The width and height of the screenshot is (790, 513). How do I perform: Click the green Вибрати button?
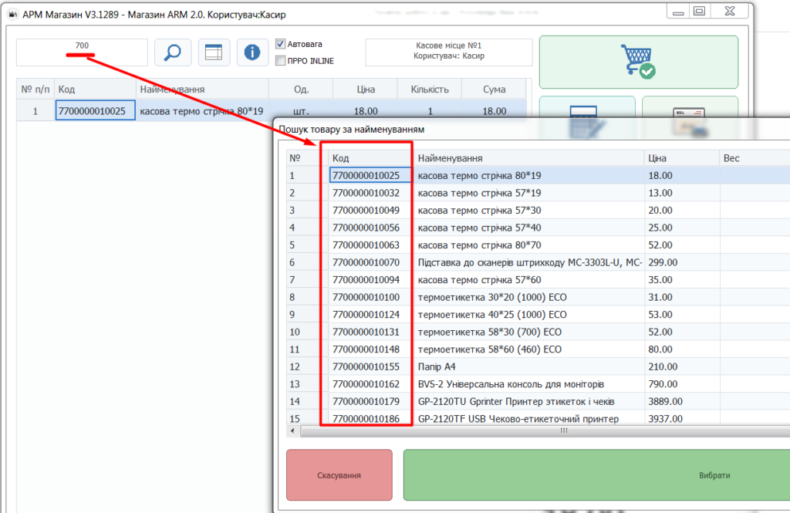596,475
